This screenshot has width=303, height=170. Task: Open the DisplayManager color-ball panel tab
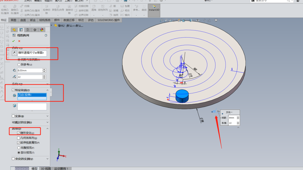pyautogui.click(x=42, y=30)
